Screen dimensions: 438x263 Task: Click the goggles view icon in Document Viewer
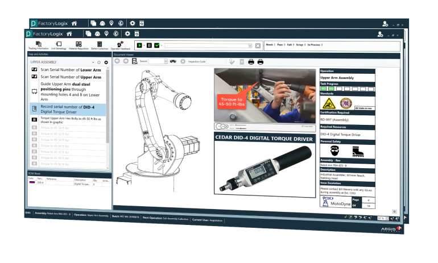(173, 61)
